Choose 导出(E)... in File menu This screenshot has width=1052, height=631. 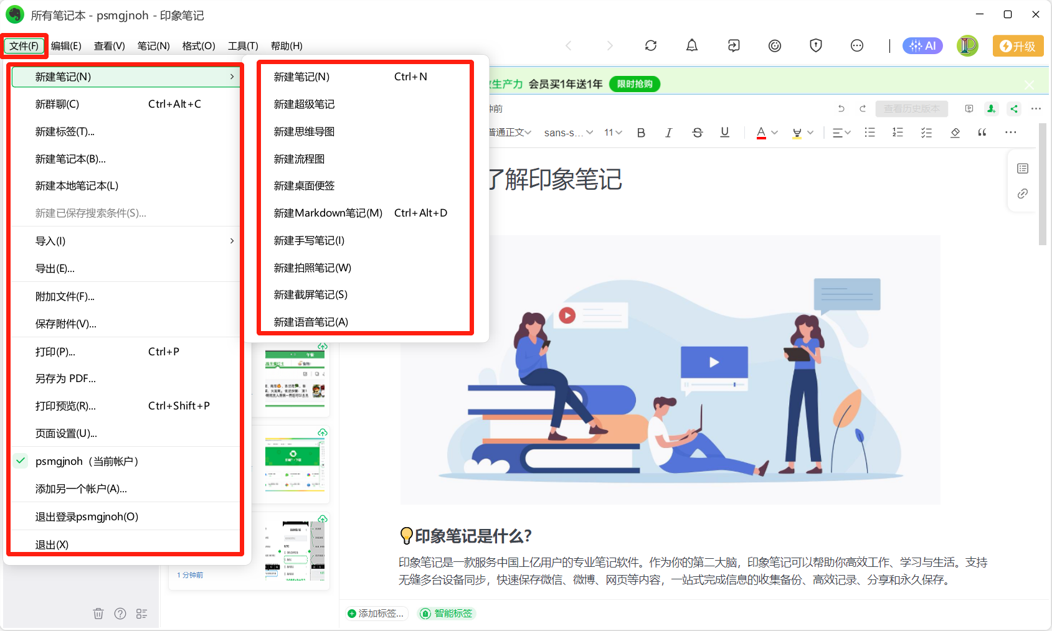tap(126, 268)
